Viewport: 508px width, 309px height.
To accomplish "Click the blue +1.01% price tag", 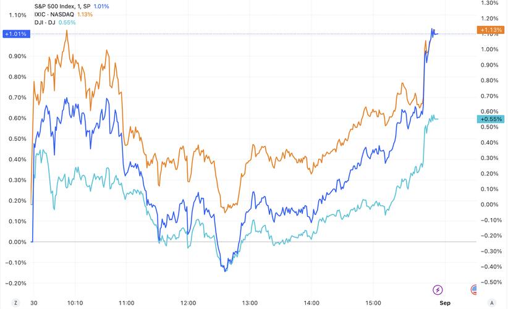I will (15, 34).
